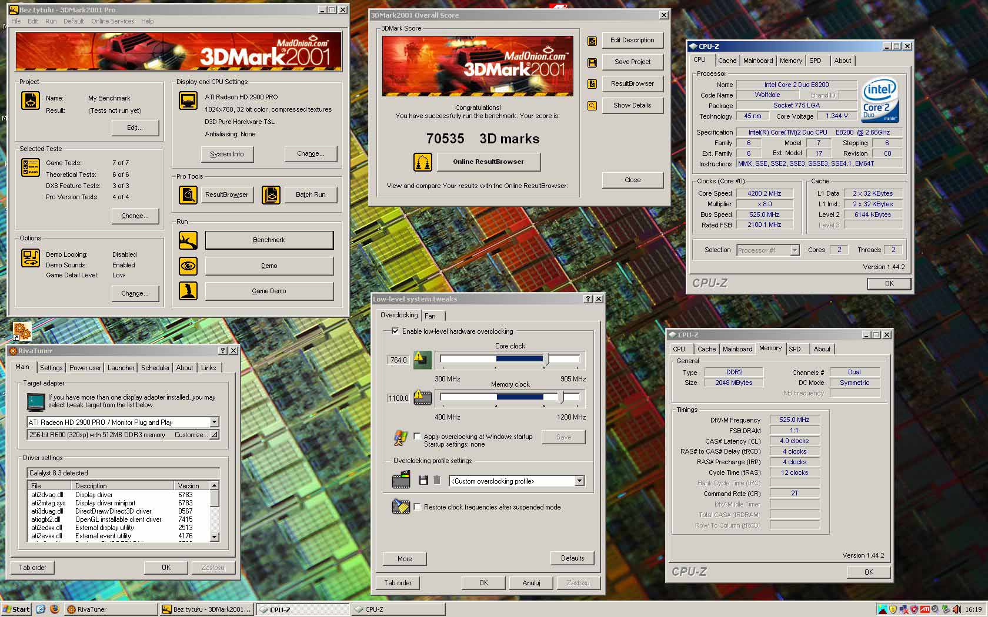This screenshot has height=617, width=988.
Task: Check Restore clock frequencies after suspended mode
Action: [417, 507]
